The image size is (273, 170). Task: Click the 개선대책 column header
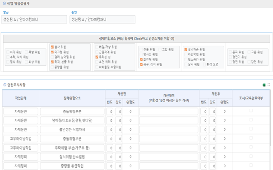tap(169, 98)
